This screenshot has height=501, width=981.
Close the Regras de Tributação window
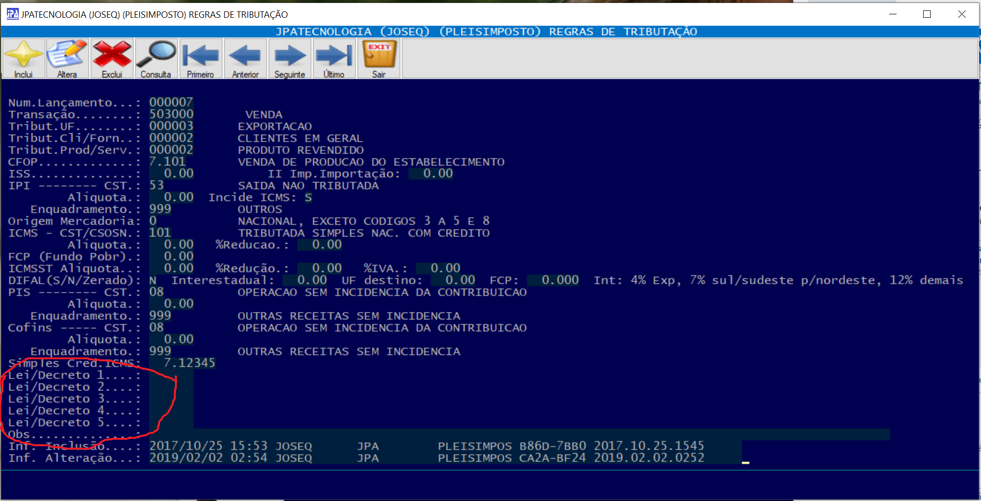962,14
